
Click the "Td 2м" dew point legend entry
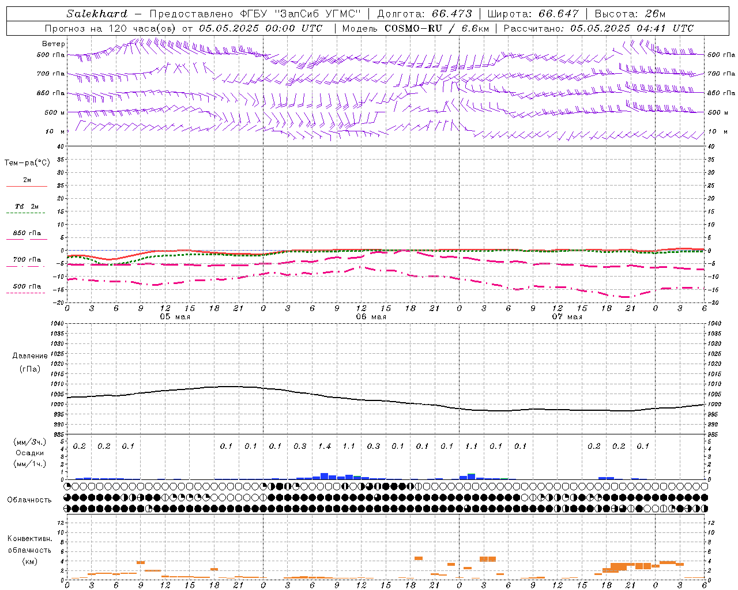(x=27, y=206)
